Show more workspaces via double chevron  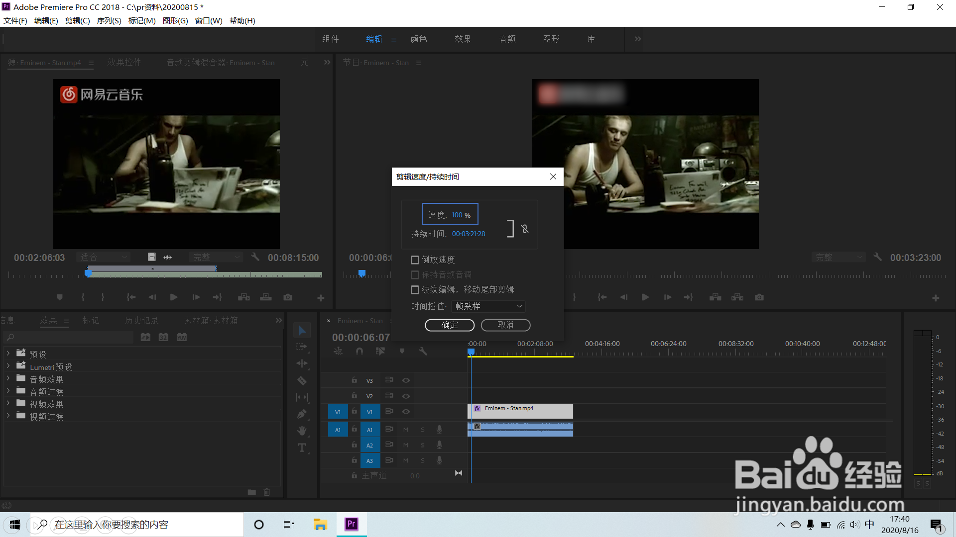[638, 39]
